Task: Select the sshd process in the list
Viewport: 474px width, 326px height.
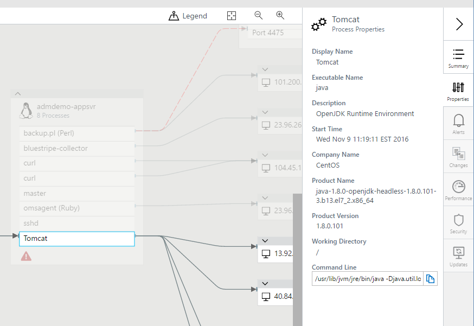Action: click(76, 223)
